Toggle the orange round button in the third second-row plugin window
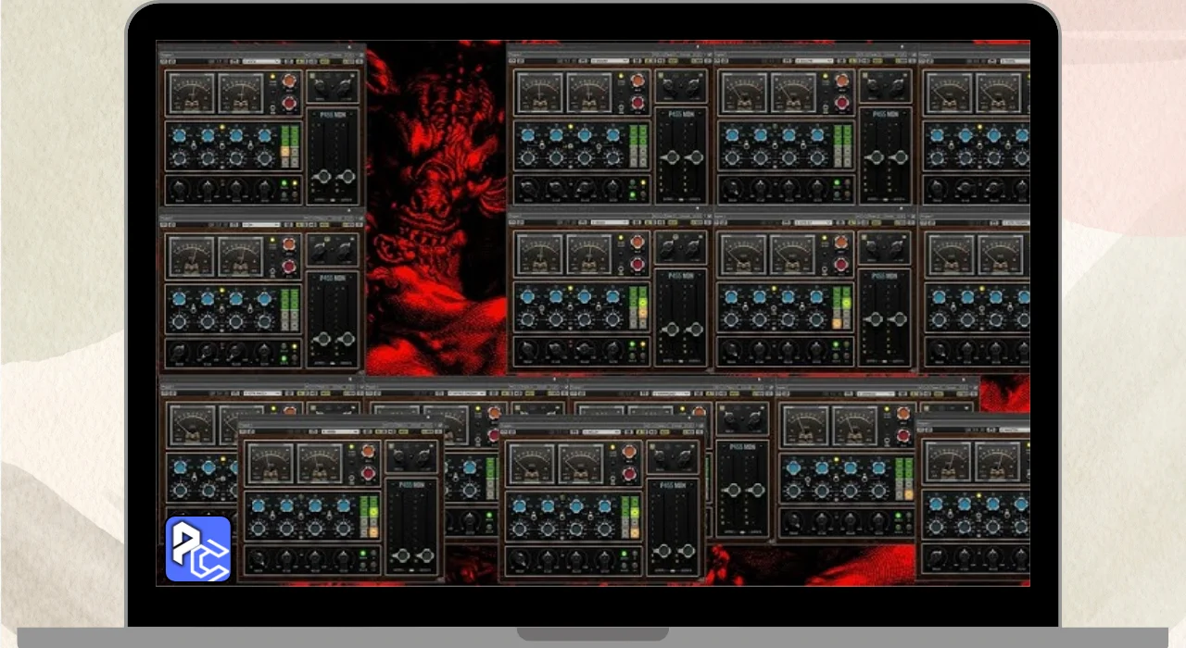Screen dimensions: 1186x648 (841, 242)
